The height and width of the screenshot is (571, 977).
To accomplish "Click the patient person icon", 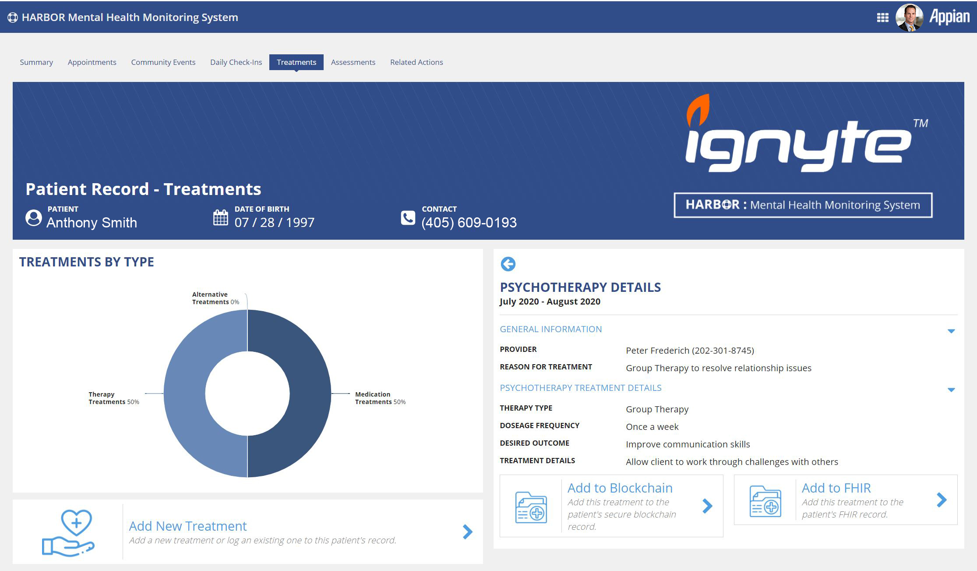I will [x=34, y=218].
